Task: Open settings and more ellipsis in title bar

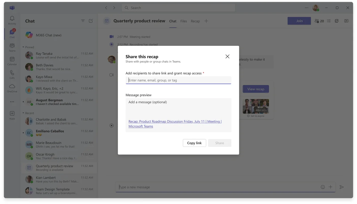Action: pyautogui.click(x=307, y=8)
